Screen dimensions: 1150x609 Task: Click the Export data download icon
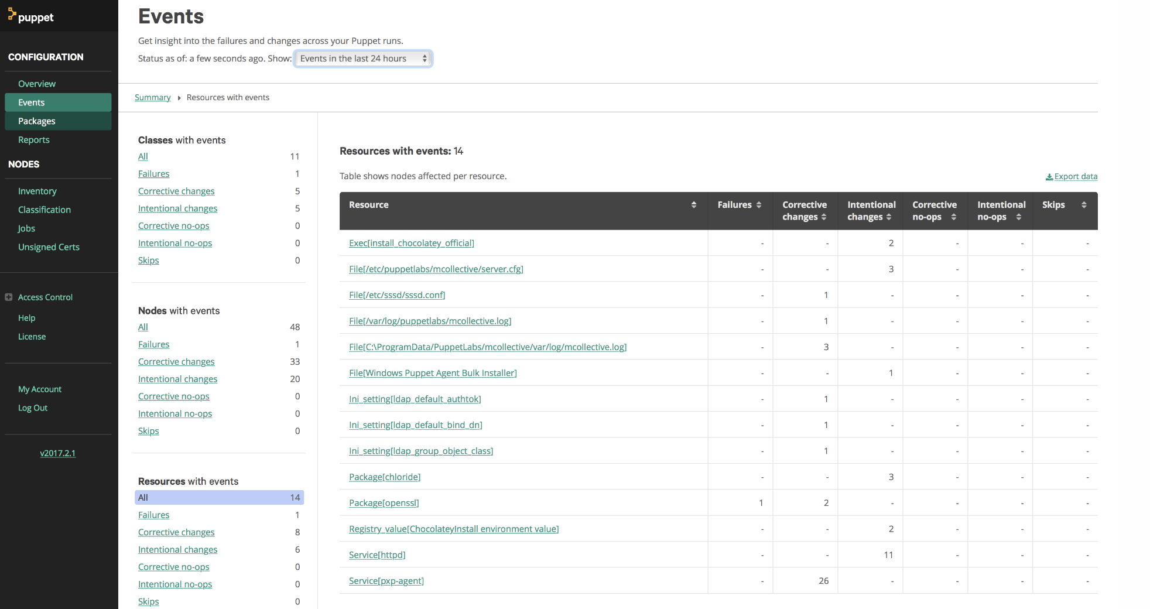(x=1049, y=176)
